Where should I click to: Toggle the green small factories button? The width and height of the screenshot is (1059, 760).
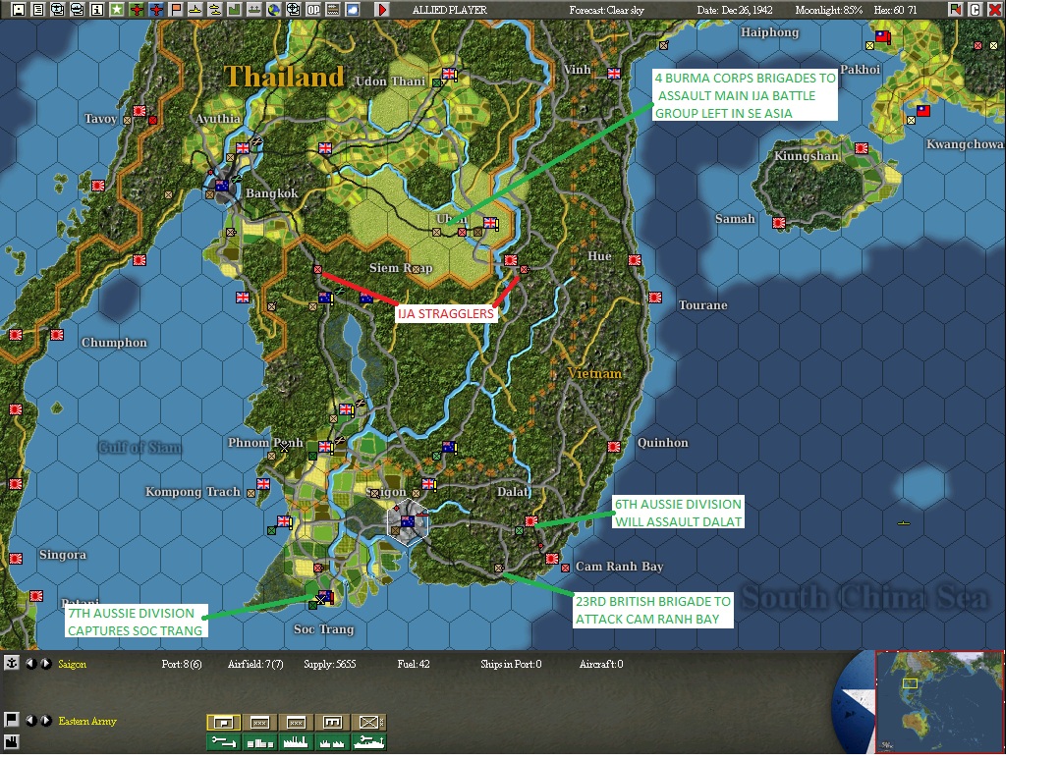332,742
